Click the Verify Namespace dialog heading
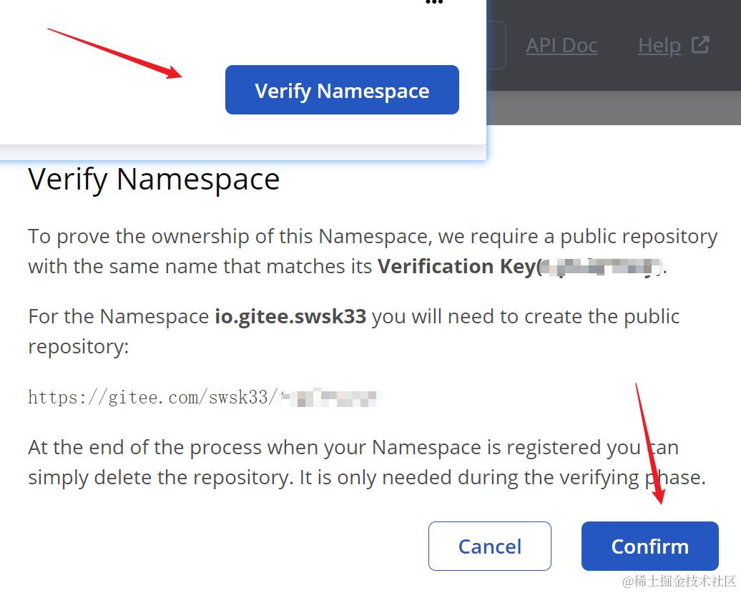The image size is (741, 593). coord(154,180)
